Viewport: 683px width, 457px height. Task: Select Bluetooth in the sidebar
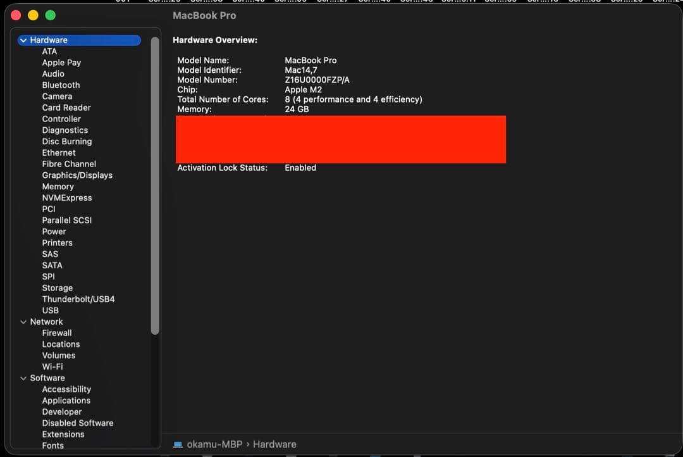[x=61, y=85]
